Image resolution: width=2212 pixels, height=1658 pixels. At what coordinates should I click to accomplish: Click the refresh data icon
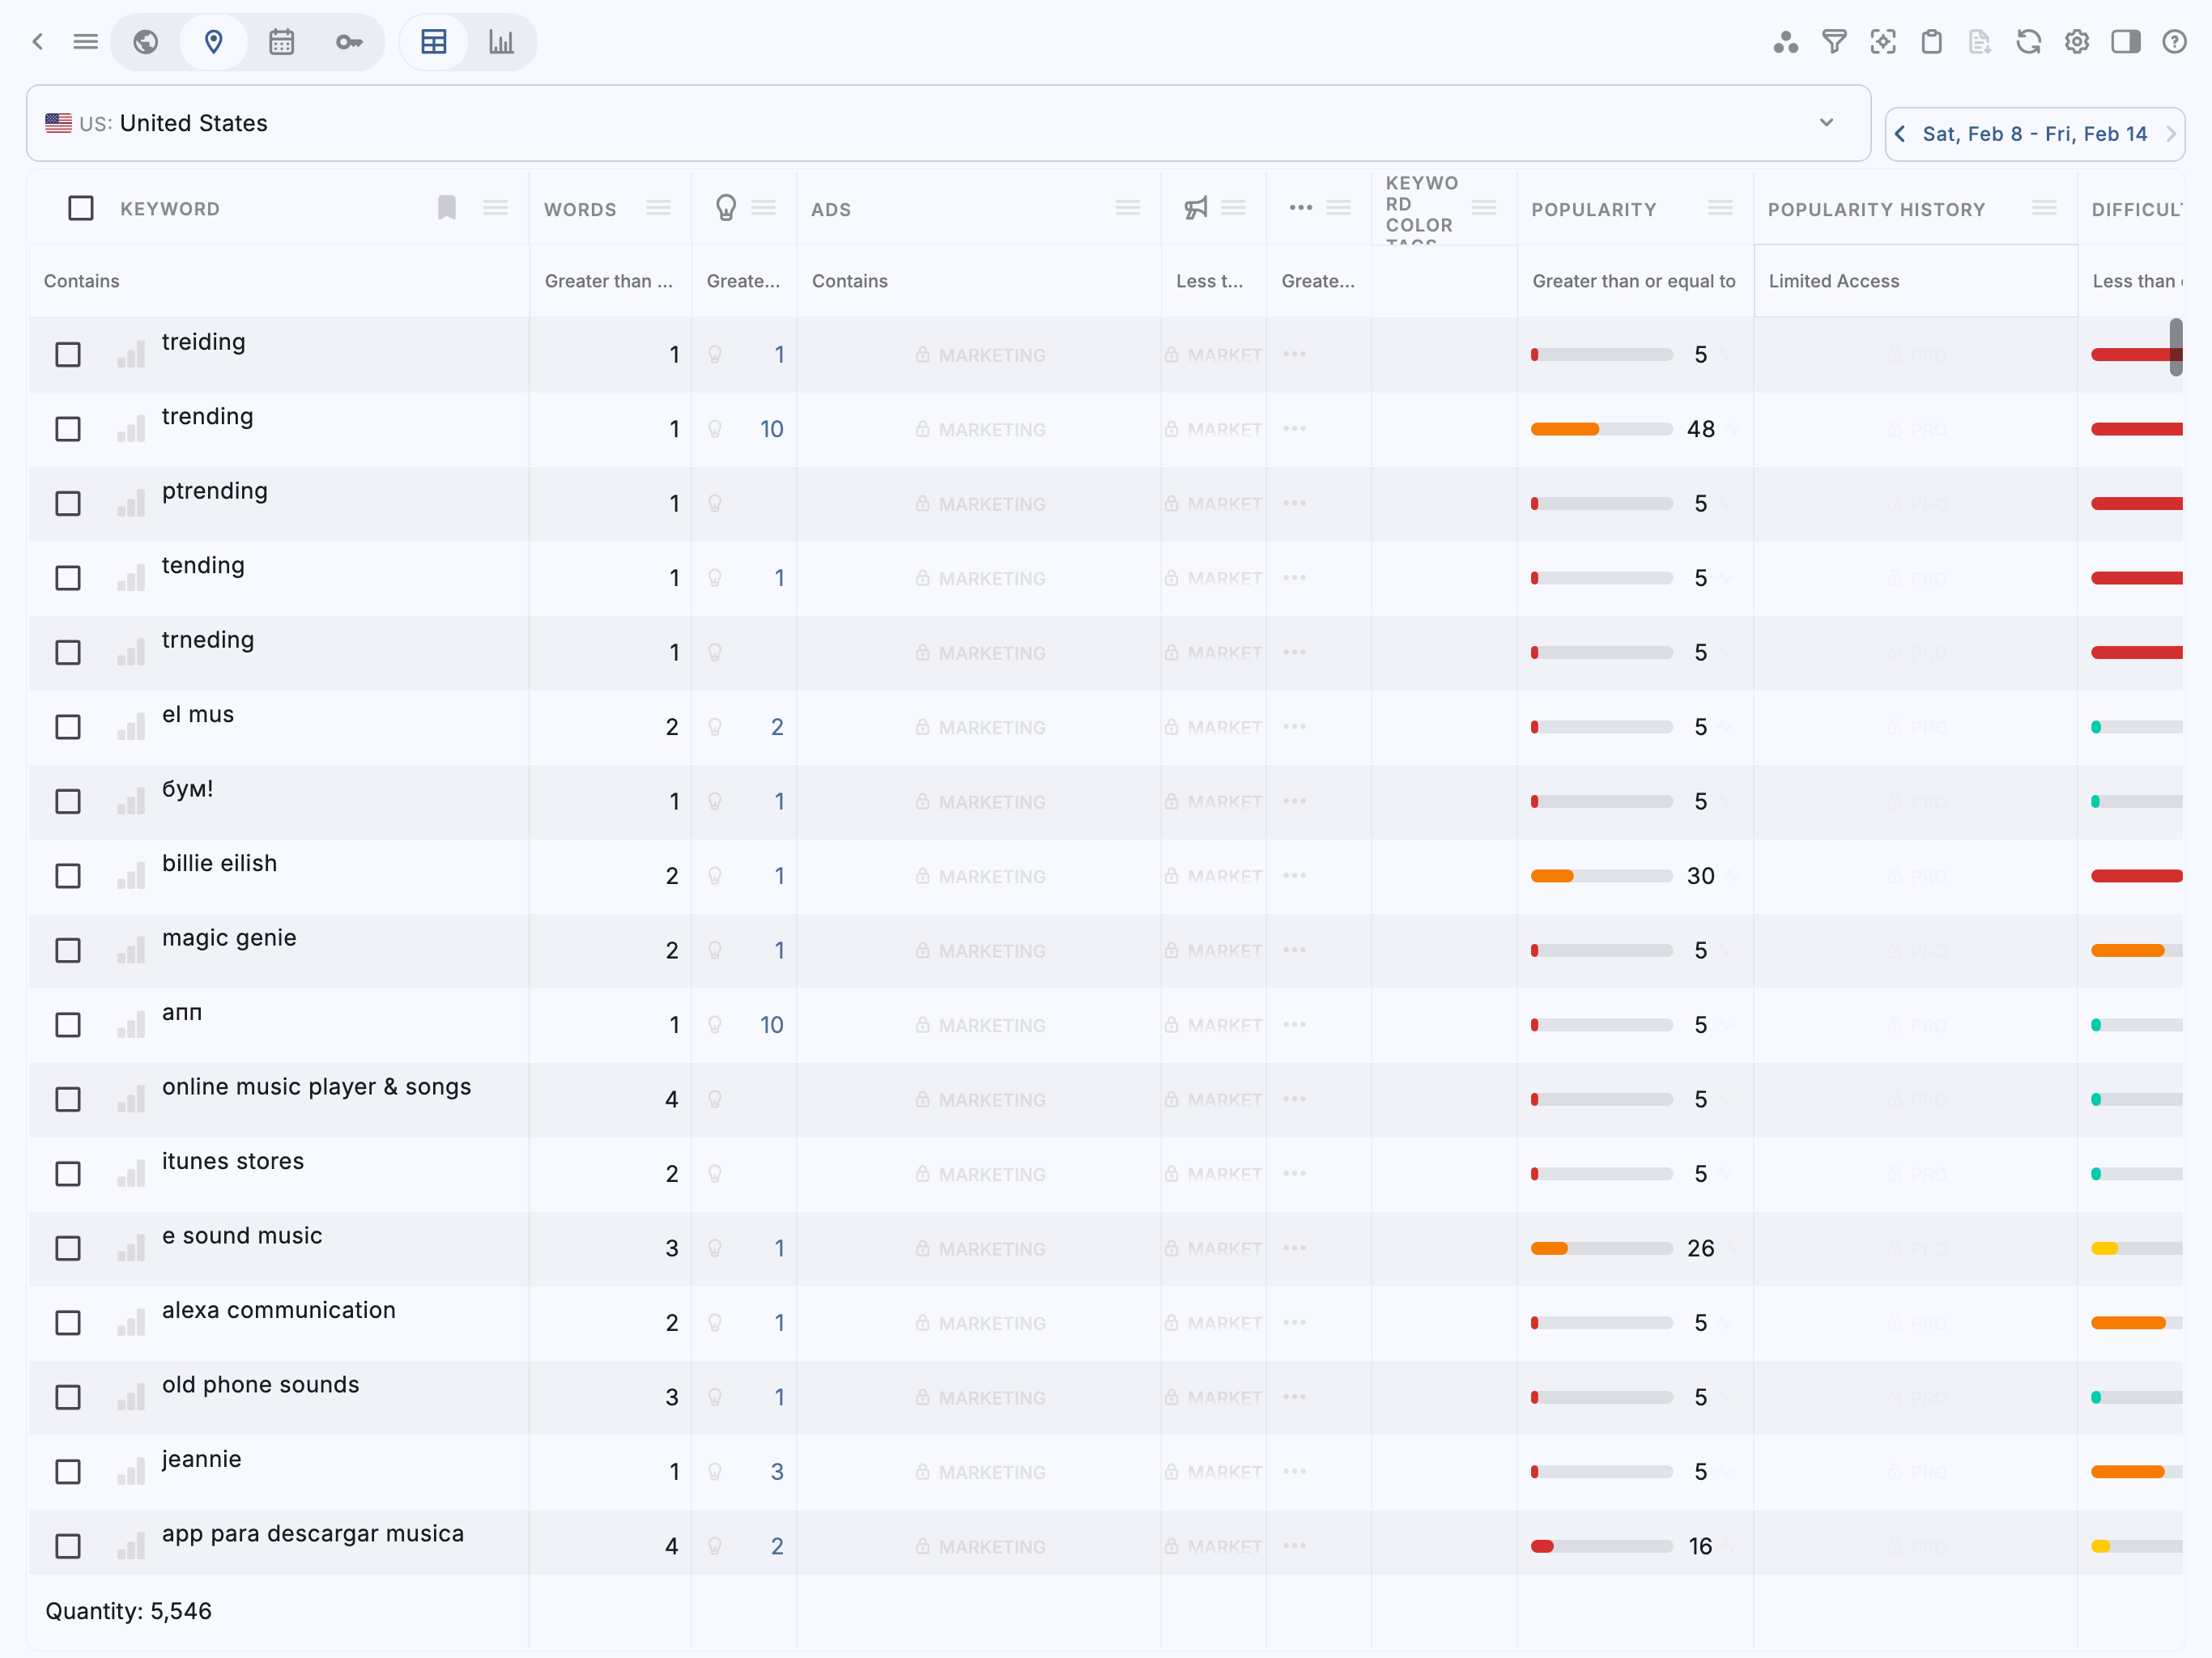(2028, 42)
